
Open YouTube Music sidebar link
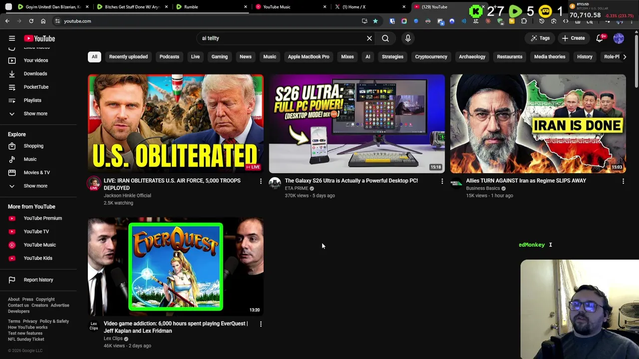pos(39,245)
